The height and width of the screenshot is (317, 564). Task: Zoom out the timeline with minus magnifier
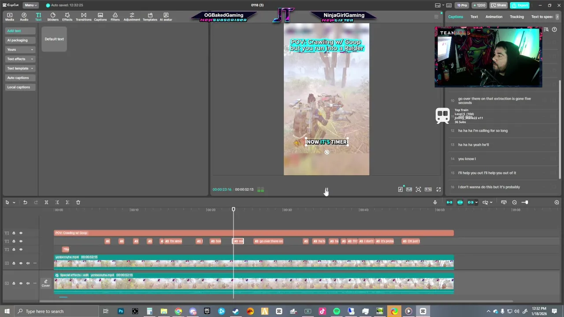tap(514, 202)
